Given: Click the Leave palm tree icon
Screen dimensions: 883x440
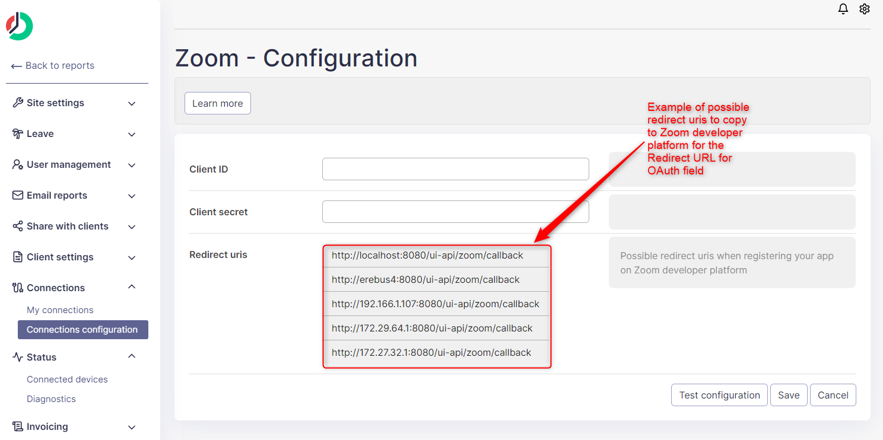Looking at the screenshot, I should point(18,133).
